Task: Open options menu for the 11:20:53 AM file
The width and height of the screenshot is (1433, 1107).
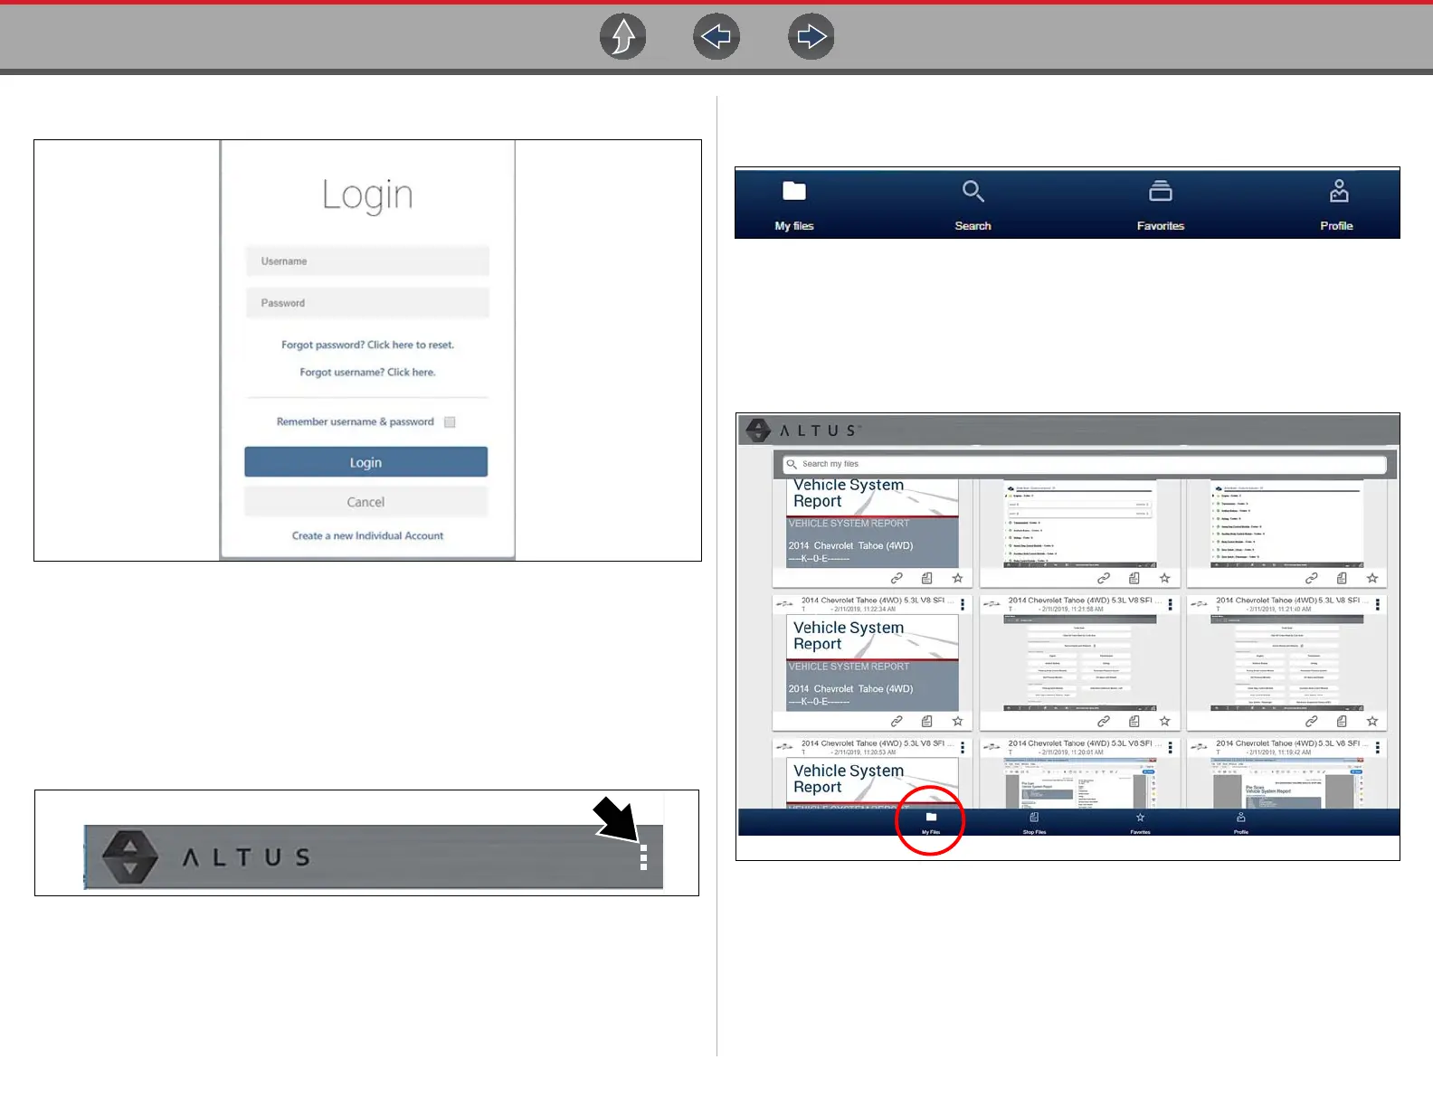Action: (963, 747)
